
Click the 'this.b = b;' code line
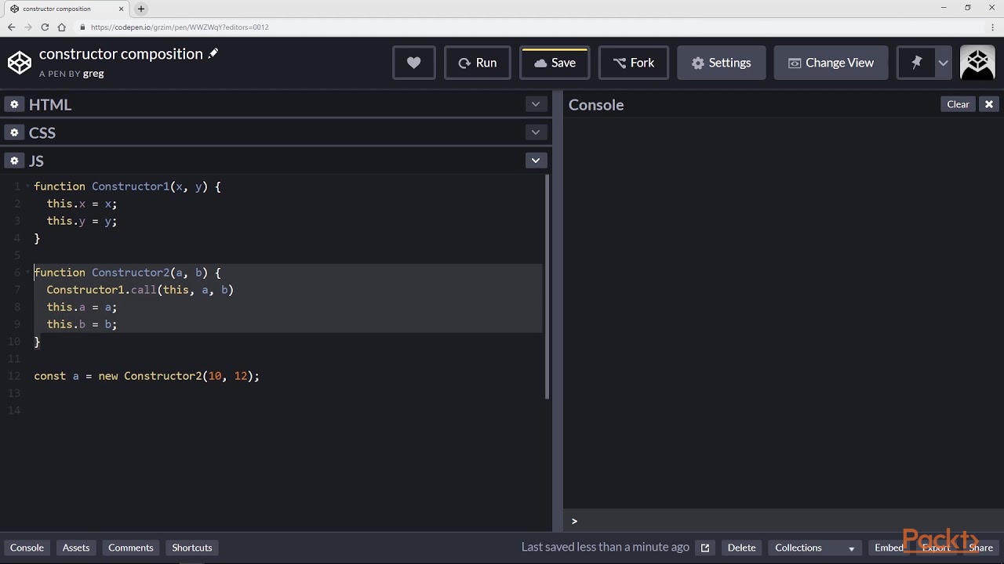tap(82, 324)
